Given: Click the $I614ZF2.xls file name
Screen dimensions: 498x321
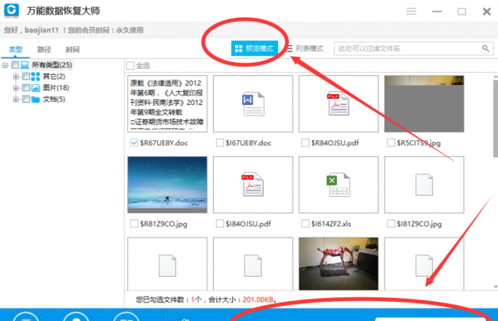Looking at the screenshot, I should [x=331, y=224].
